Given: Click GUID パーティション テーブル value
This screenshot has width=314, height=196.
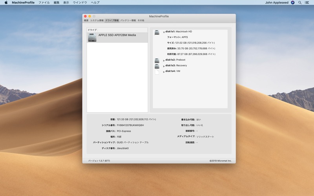Looking at the screenshot, I should coord(133,142).
